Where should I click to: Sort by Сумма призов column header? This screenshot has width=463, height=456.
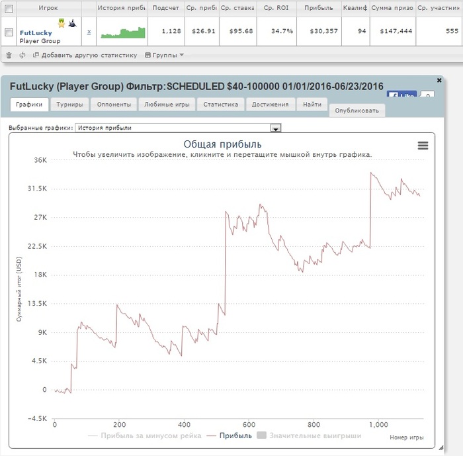pyautogui.click(x=392, y=8)
